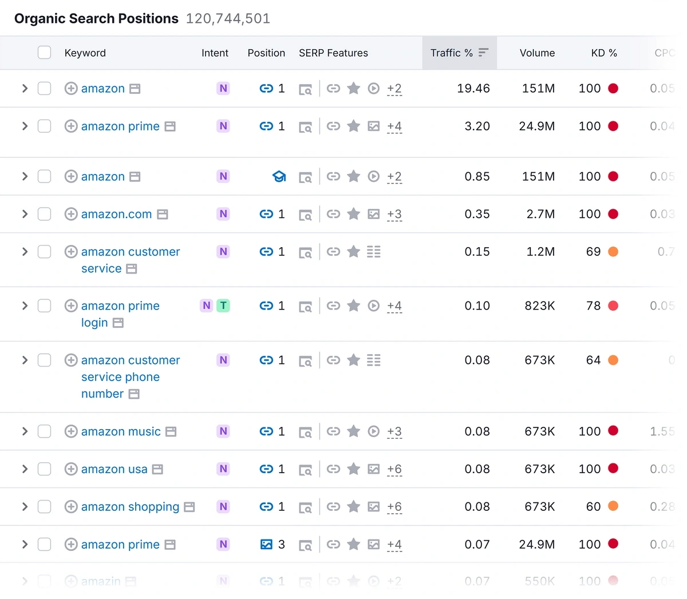
Task: Click the sort icon in Traffic % header
Action: (484, 53)
